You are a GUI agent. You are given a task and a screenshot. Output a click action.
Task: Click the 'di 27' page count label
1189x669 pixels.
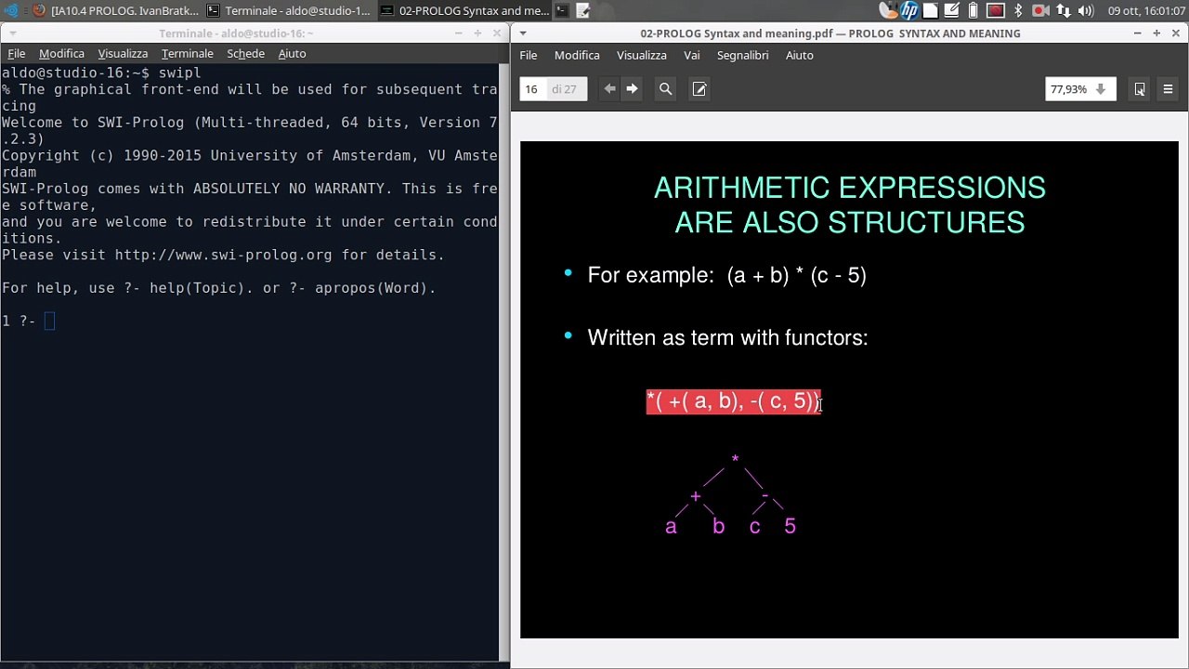pos(564,89)
